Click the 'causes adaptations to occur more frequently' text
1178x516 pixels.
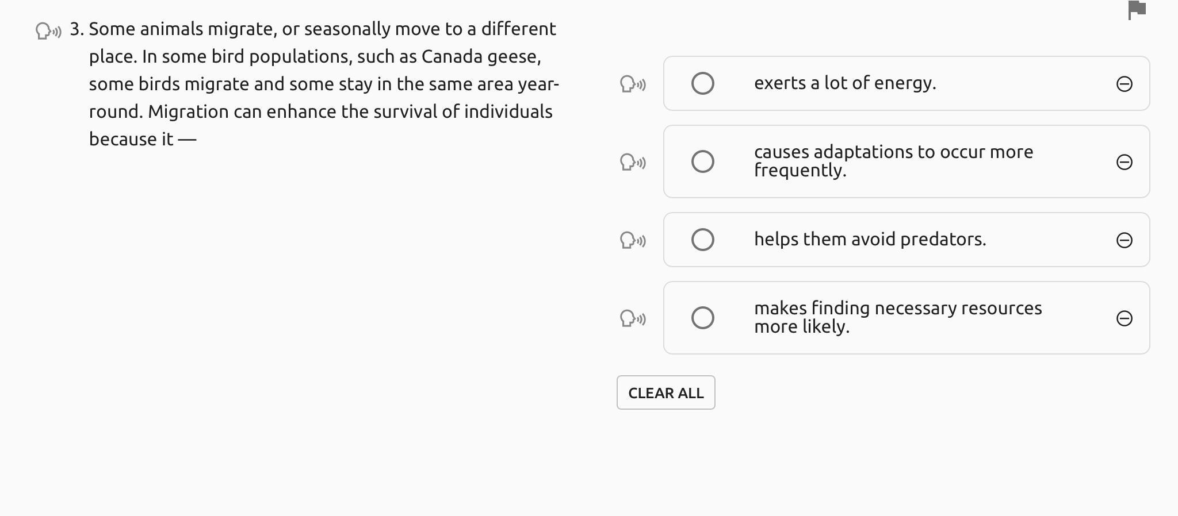pyautogui.click(x=893, y=161)
